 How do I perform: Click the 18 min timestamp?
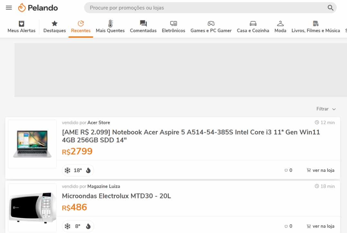tap(325, 186)
